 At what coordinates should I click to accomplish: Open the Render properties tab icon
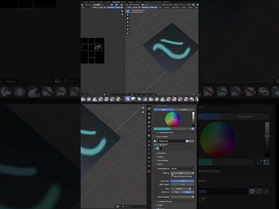[149, 114]
